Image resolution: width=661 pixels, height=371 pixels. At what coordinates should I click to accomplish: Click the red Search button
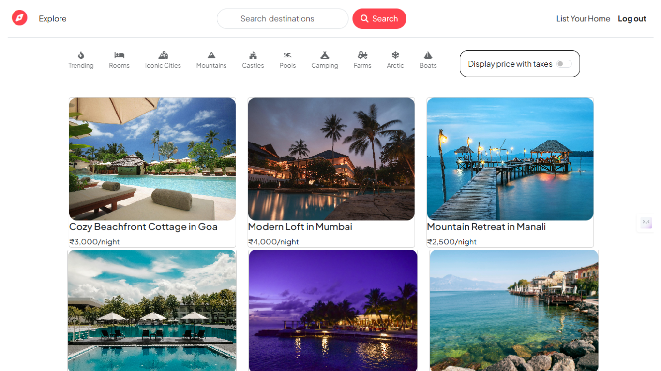click(x=379, y=19)
